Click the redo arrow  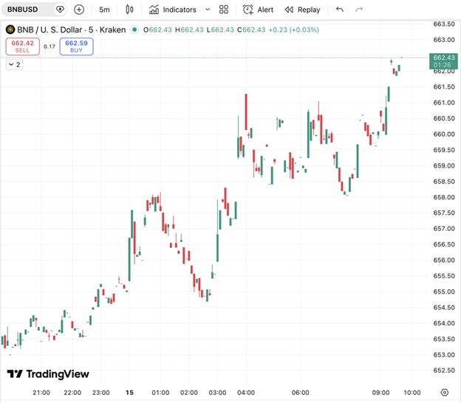[360, 10]
